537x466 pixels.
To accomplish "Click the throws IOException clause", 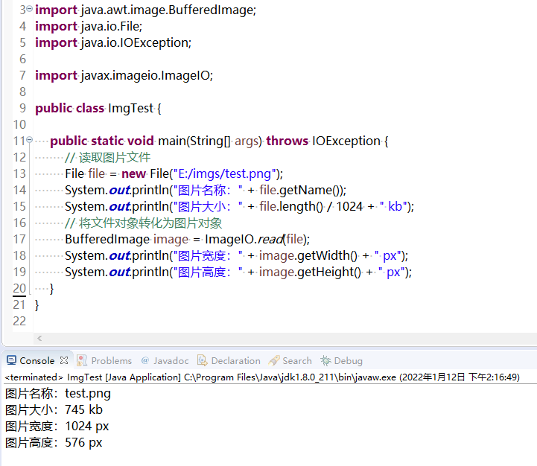I will point(323,141).
